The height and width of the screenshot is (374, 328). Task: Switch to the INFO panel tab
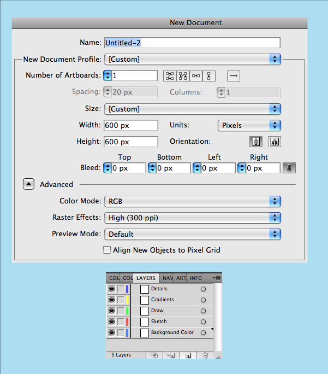click(195, 278)
